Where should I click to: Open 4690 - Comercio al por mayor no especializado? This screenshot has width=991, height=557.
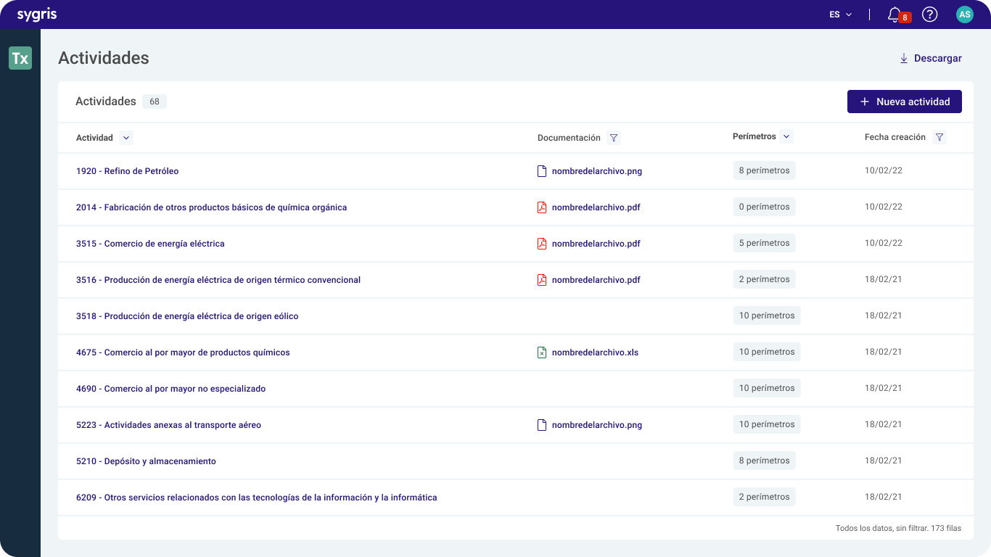coord(170,389)
